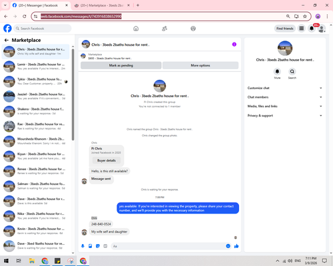Open Salman conversation in list

[x=35, y=186]
